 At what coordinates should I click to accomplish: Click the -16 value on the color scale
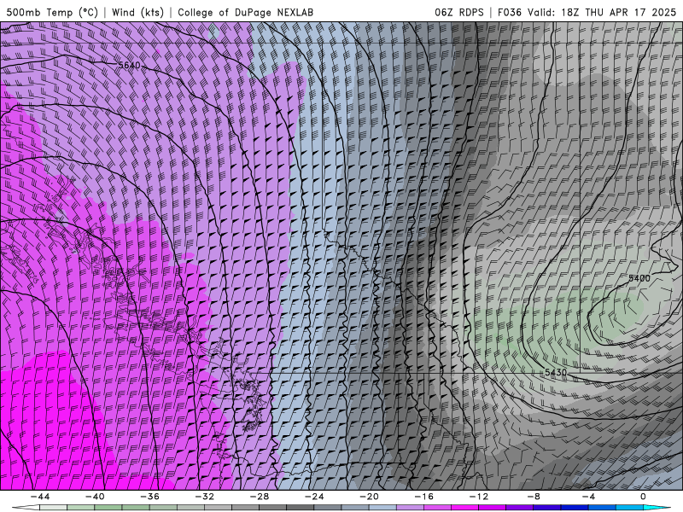424,497
